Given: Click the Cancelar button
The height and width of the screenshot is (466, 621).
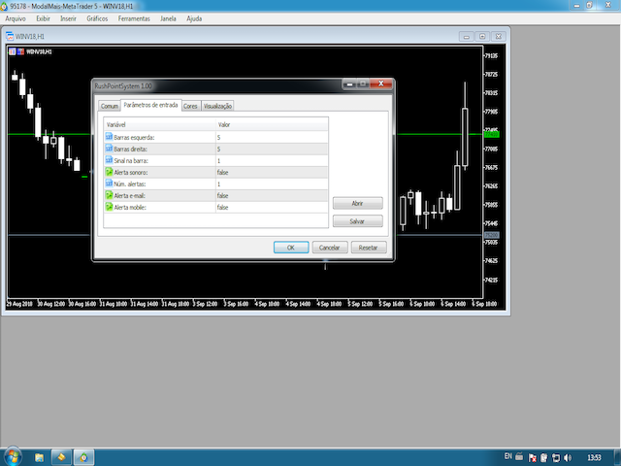Looking at the screenshot, I should pos(330,248).
